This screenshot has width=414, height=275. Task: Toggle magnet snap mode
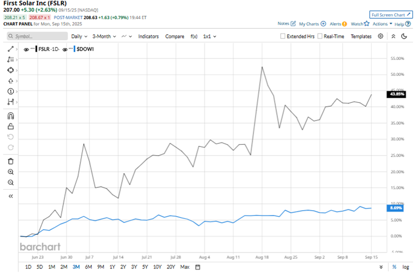click(10, 116)
